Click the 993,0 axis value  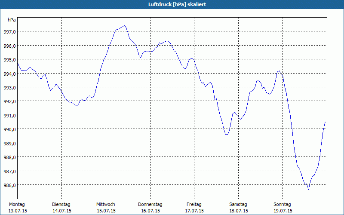(9, 88)
